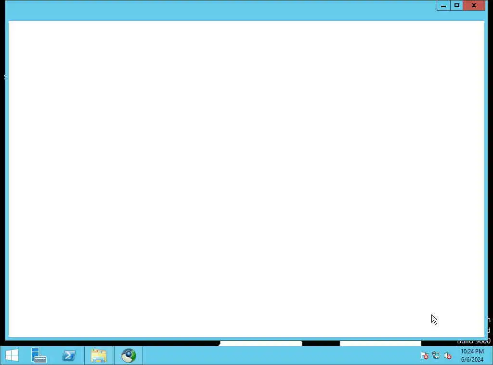Click the muted speaker volume icon
The width and height of the screenshot is (493, 365).
pyautogui.click(x=448, y=355)
